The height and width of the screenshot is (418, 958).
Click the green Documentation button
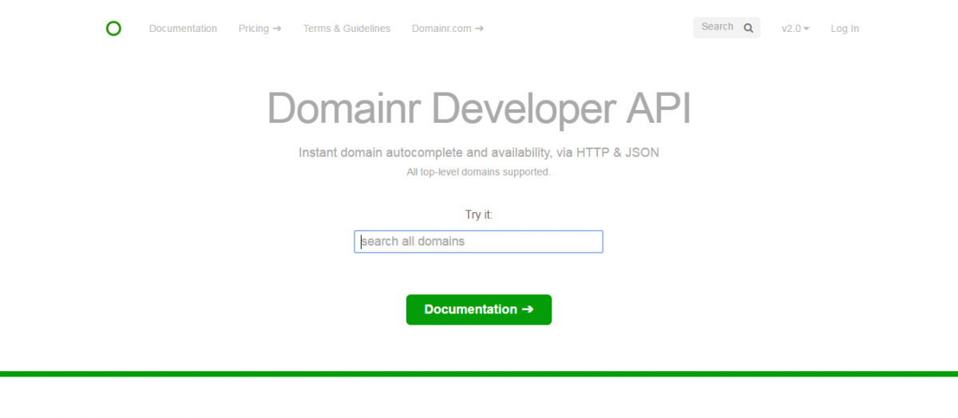click(478, 310)
